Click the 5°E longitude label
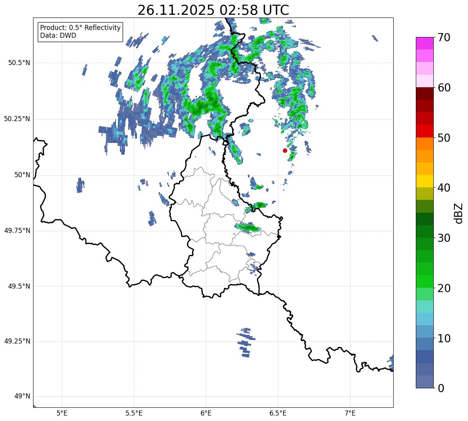This screenshot has height=421, width=468. tap(62, 413)
